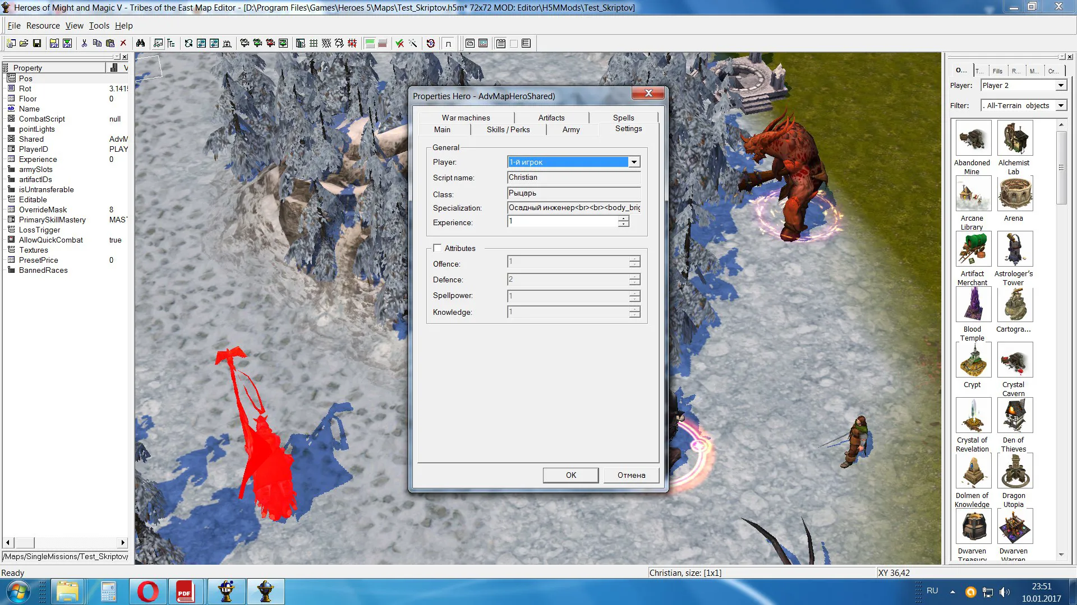Screen dimensions: 1077x605
Task: Switch to the Artifacts tab
Action: (551, 118)
